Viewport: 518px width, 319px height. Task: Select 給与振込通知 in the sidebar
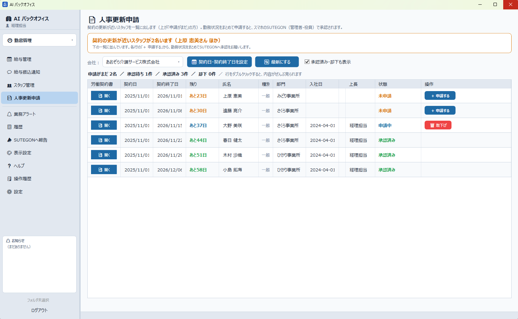pos(40,72)
